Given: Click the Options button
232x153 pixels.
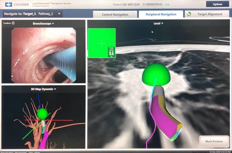Looking at the screenshot, I should 217,4.
